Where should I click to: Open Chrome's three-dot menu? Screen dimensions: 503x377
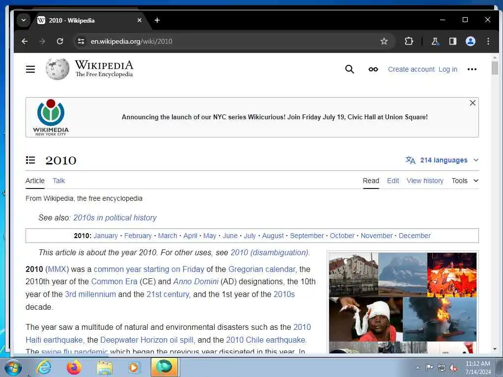click(488, 41)
